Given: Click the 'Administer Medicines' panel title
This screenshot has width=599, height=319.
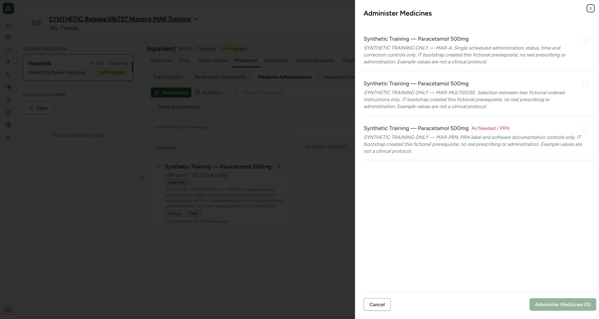Looking at the screenshot, I should pos(398,13).
